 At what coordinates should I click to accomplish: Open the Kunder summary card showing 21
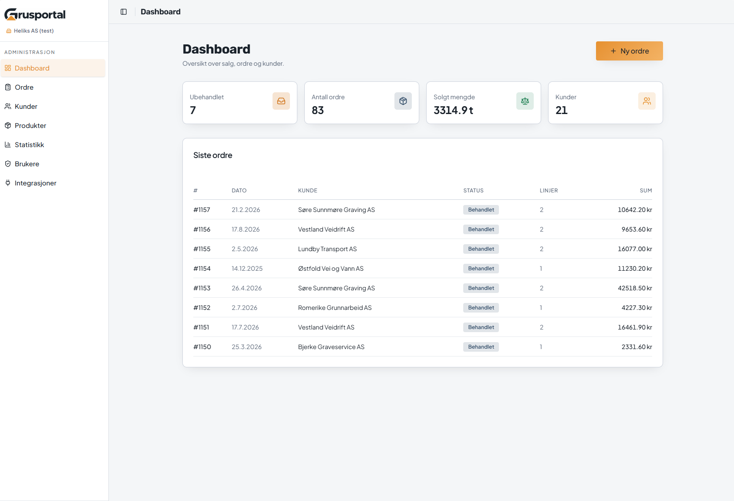[606, 103]
